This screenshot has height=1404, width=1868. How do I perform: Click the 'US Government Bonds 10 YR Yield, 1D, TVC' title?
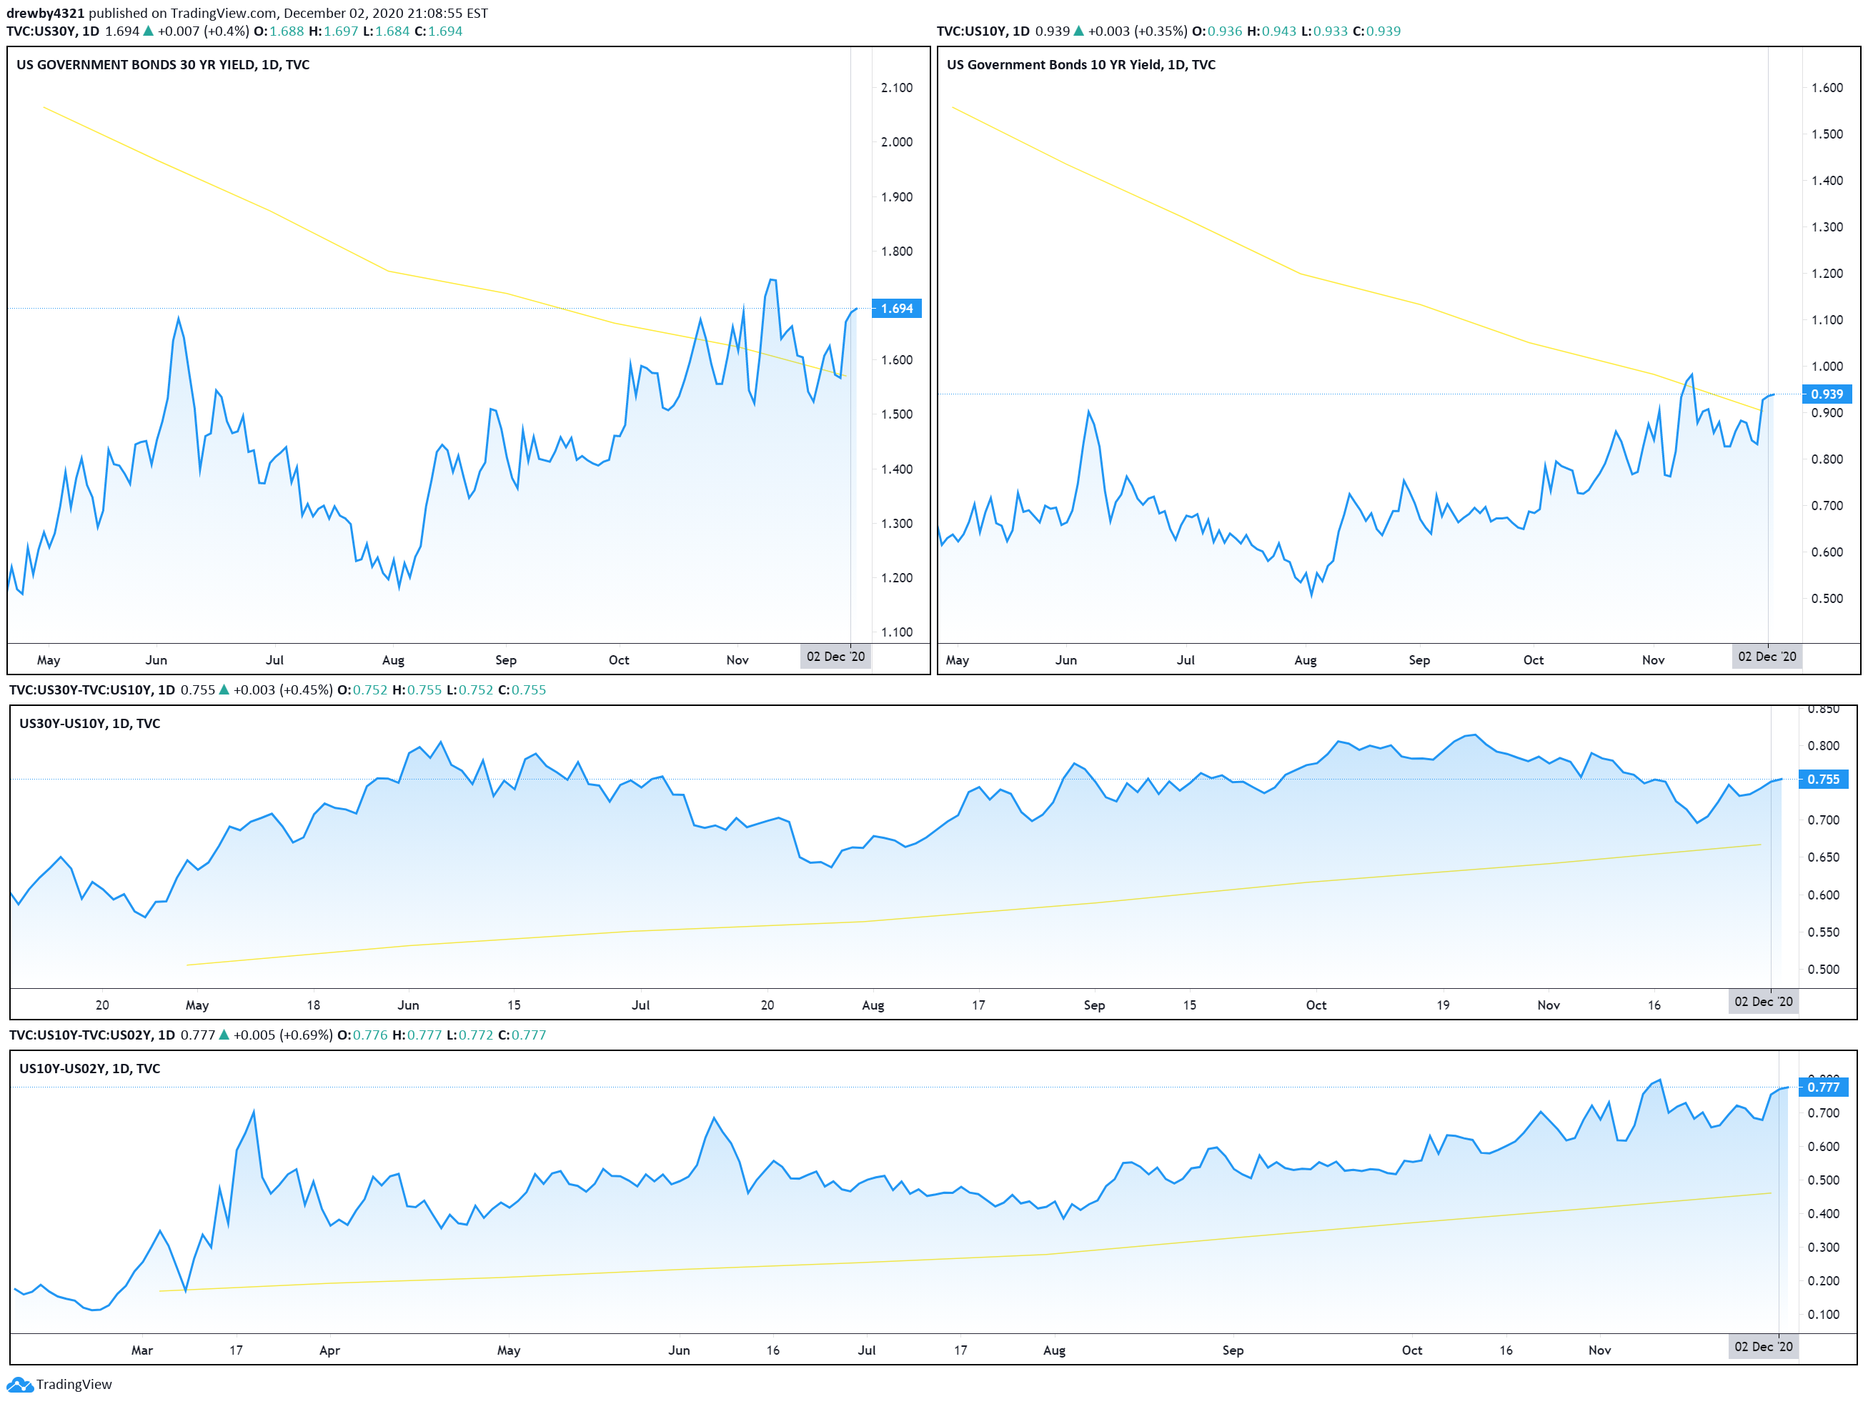point(1081,65)
